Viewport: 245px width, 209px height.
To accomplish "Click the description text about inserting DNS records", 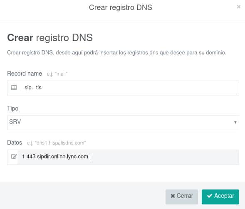I will coord(116,53).
